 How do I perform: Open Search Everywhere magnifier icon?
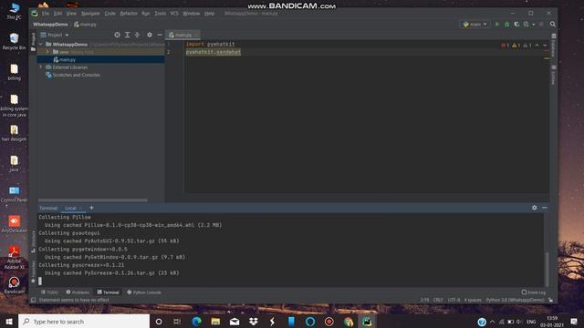553,25
